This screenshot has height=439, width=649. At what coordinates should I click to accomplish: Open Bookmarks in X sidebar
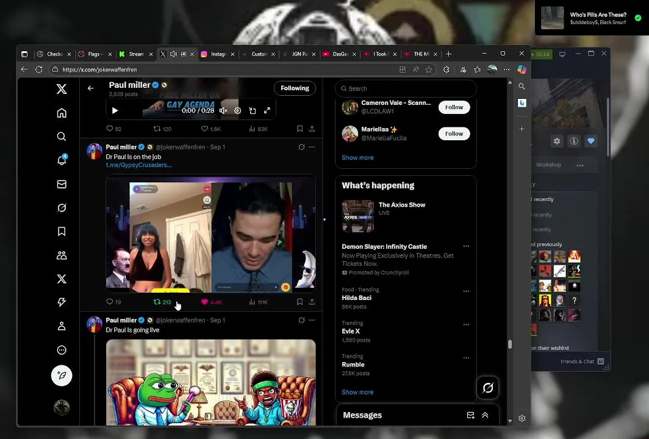coord(62,231)
